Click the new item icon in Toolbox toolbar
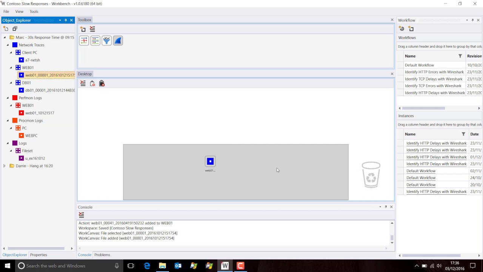The width and height of the screenshot is (483, 272). pyautogui.click(x=83, y=29)
